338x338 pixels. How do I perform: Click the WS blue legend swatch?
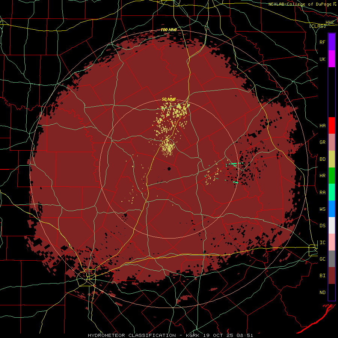pyautogui.click(x=332, y=209)
